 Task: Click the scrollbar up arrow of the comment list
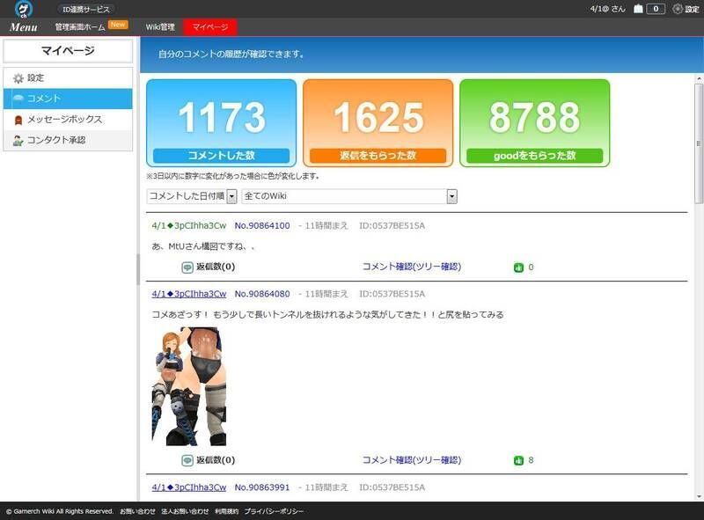[x=699, y=79]
